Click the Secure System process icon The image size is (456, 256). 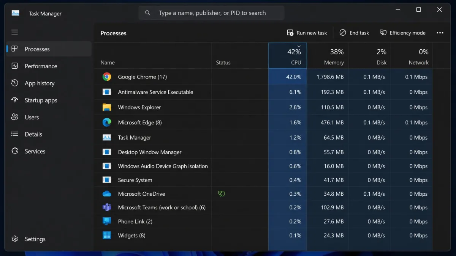tap(107, 180)
